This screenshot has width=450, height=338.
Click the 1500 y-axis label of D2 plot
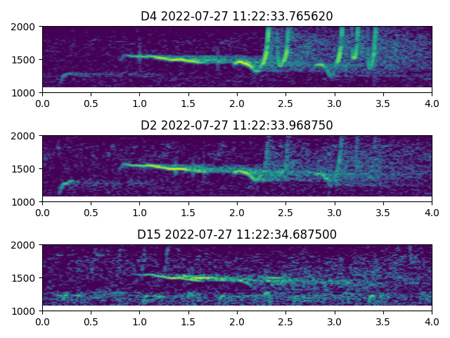pos(25,169)
